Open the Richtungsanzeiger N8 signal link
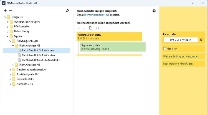 tap(97, 15)
